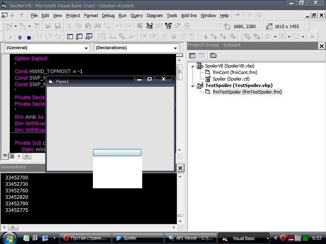Click View Code icon in Project panel

(192, 56)
